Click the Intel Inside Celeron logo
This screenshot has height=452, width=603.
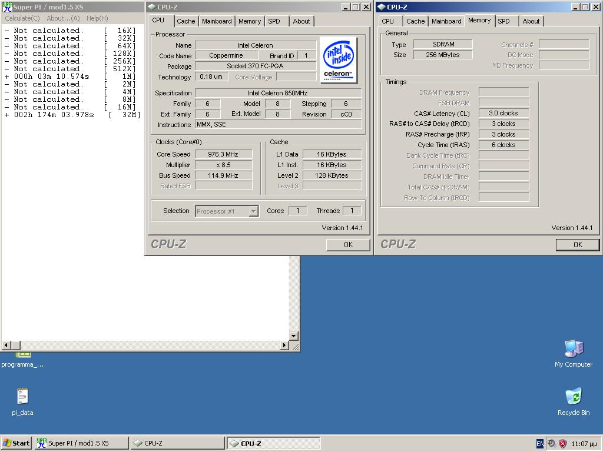pos(338,60)
